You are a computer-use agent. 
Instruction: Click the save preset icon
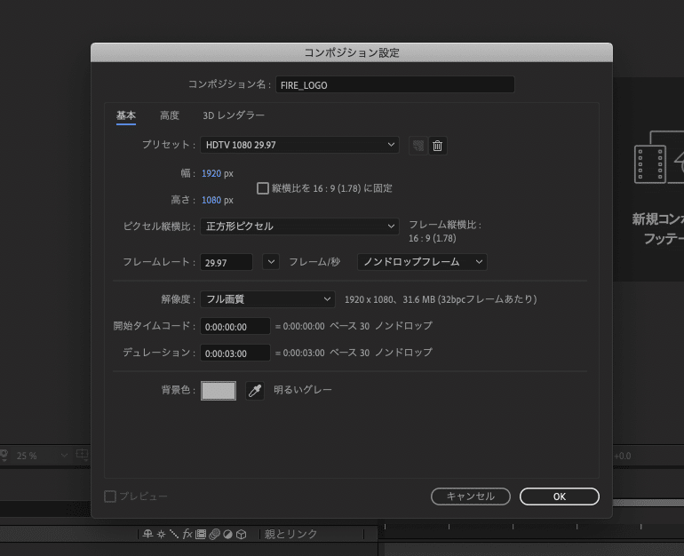pyautogui.click(x=418, y=146)
